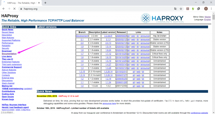Screen dimensions: 215x114
Task: Open the Quick News sidebar link
Action: pyautogui.click(x=7, y=29)
